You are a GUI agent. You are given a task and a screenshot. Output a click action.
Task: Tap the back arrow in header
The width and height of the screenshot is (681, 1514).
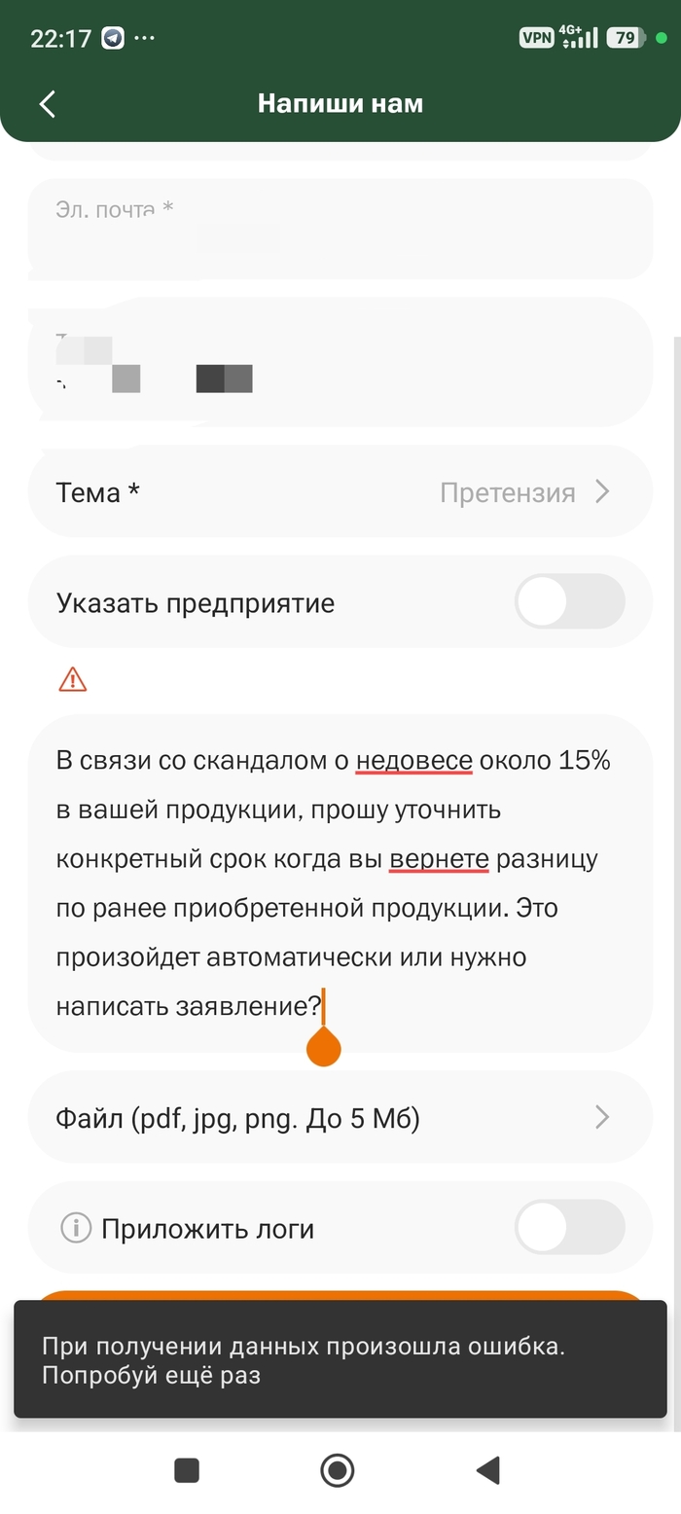pyautogui.click(x=47, y=104)
